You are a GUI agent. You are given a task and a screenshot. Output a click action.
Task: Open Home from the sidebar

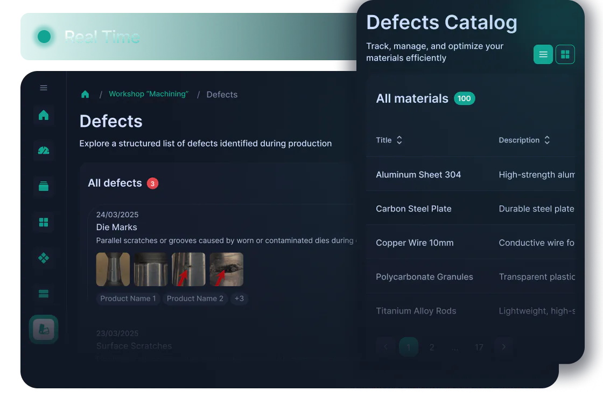tap(44, 115)
